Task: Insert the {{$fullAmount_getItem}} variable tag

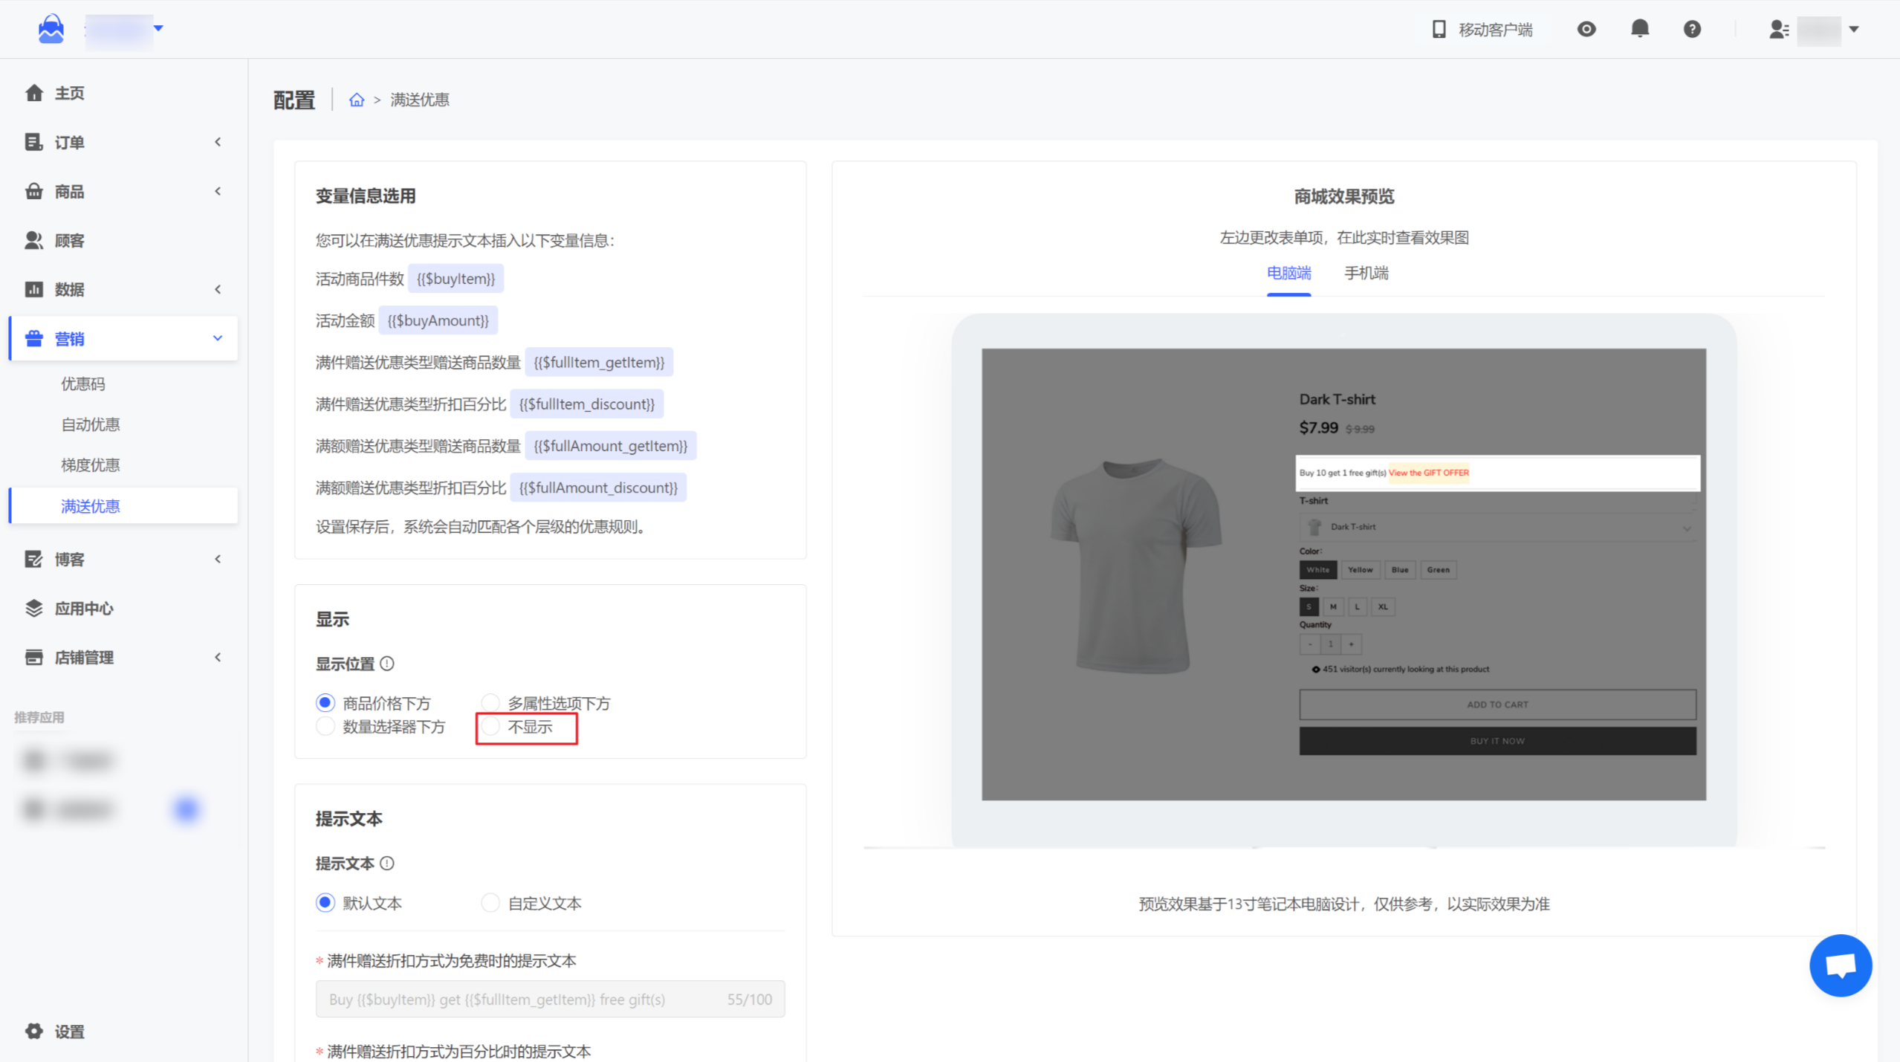Action: coord(610,445)
